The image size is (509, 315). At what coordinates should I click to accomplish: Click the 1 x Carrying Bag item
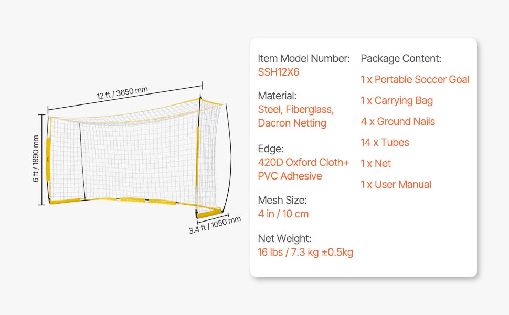point(396,101)
